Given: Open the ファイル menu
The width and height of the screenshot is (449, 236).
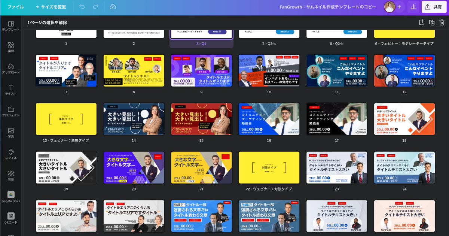Looking at the screenshot, I should [15, 7].
